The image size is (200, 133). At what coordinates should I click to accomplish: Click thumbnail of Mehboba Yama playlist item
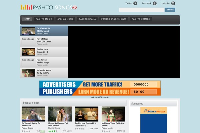28,73
